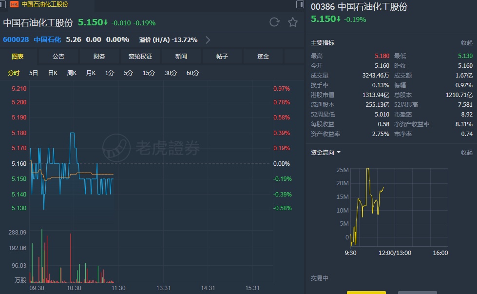Open the 资金 tab
This screenshot has width=477, height=294.
(x=263, y=56)
